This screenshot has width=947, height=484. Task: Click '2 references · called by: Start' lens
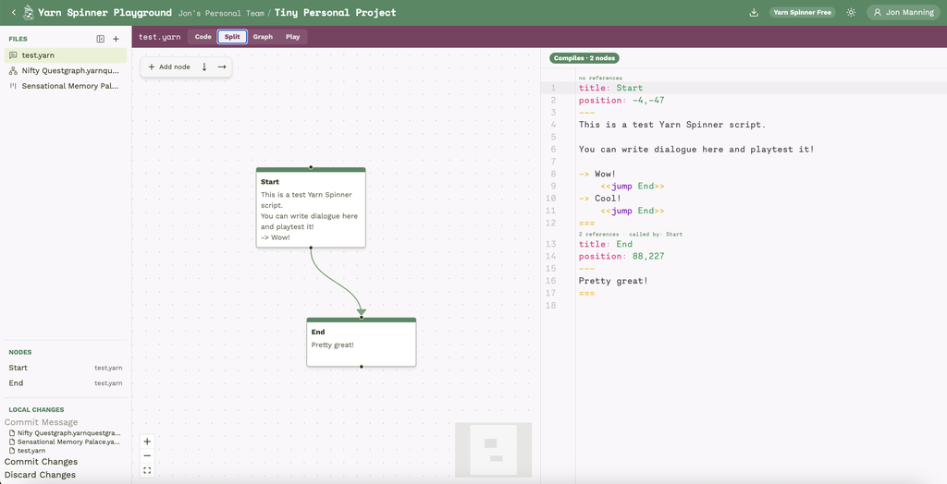[631, 235]
